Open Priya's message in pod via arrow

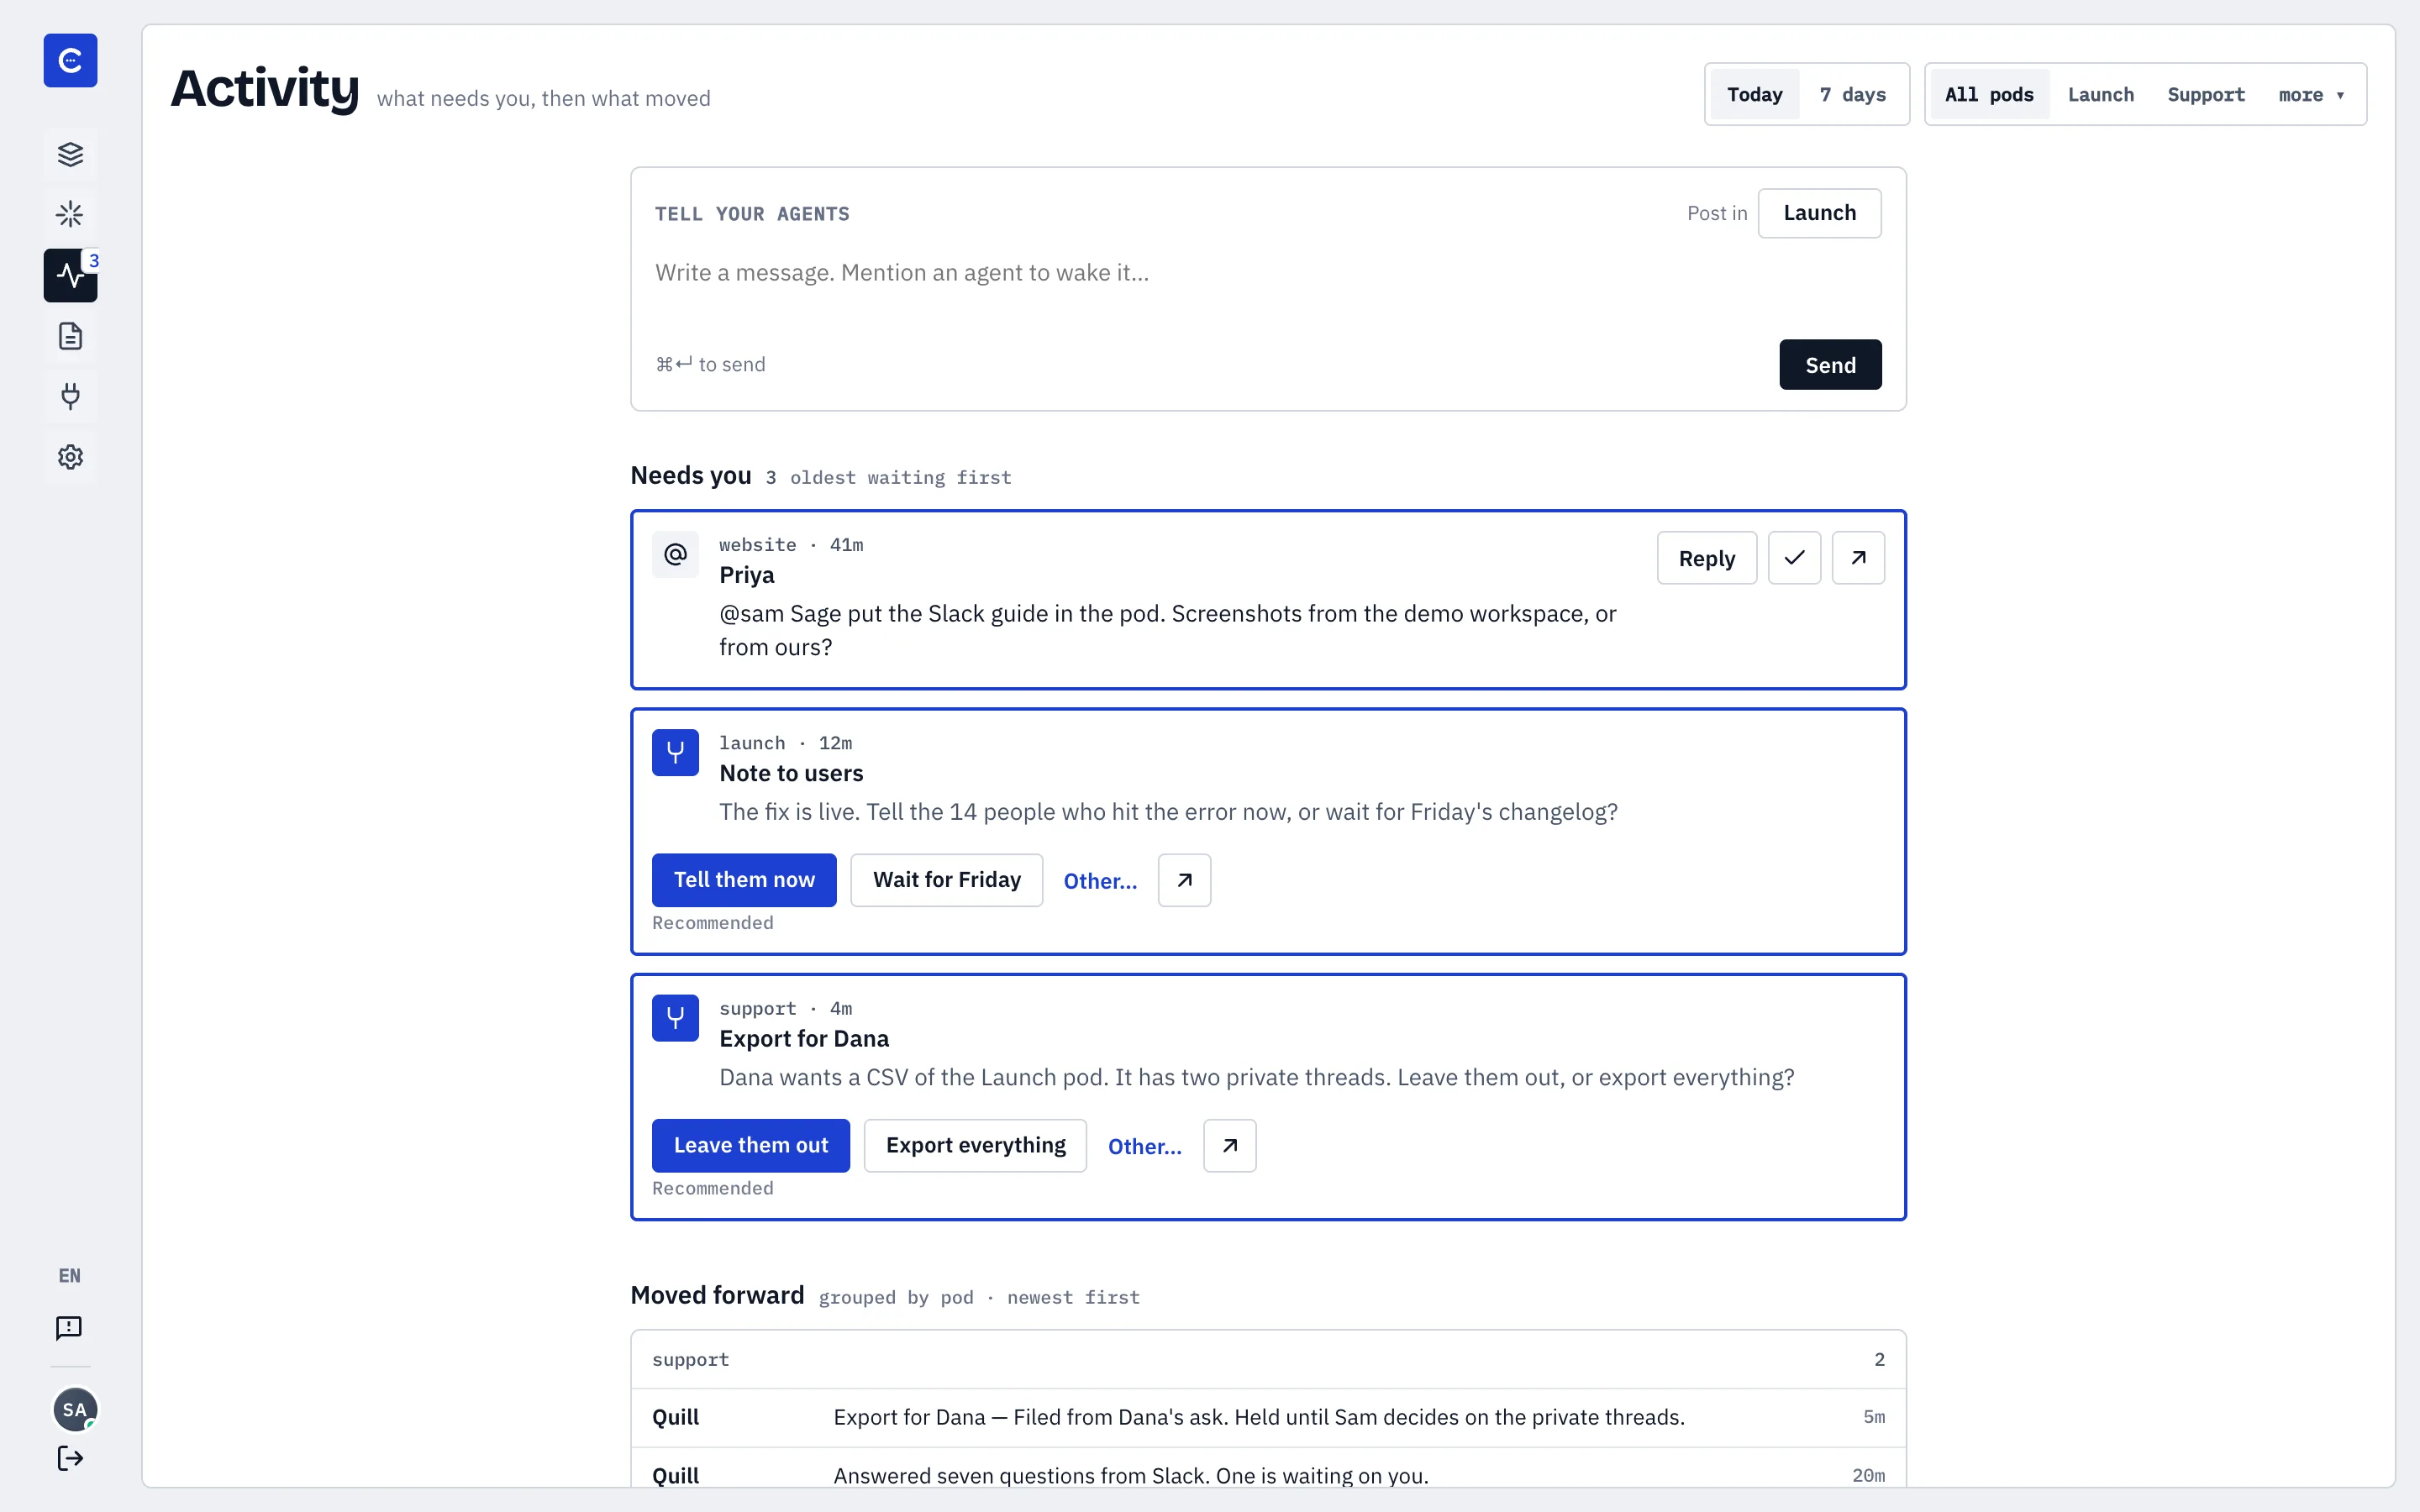[x=1858, y=558]
